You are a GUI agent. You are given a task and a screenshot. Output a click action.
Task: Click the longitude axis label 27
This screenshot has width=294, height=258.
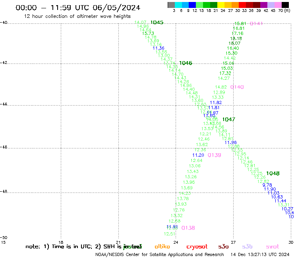tap(233, 243)
